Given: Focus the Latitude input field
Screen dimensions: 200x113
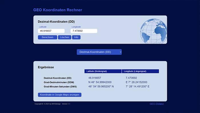Looking at the screenshot, I should click(51, 31).
